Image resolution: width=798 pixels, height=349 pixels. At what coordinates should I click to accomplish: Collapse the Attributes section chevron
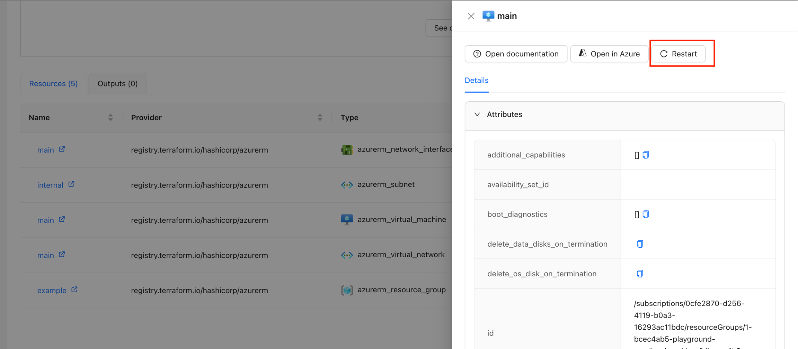(477, 114)
